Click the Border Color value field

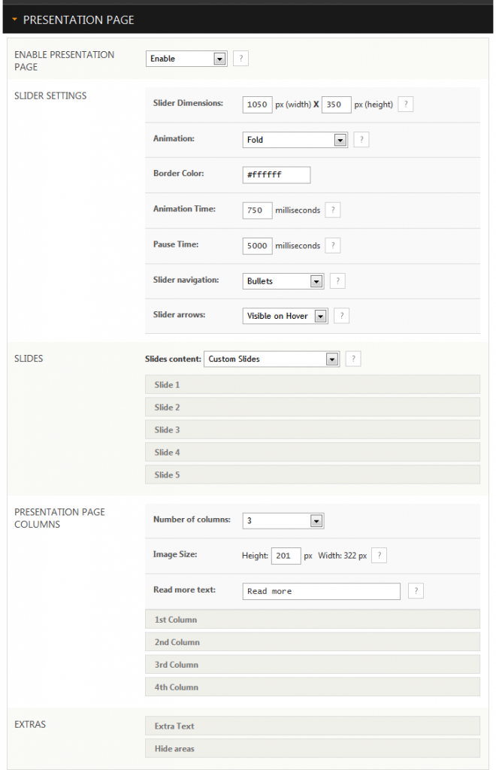275,174
